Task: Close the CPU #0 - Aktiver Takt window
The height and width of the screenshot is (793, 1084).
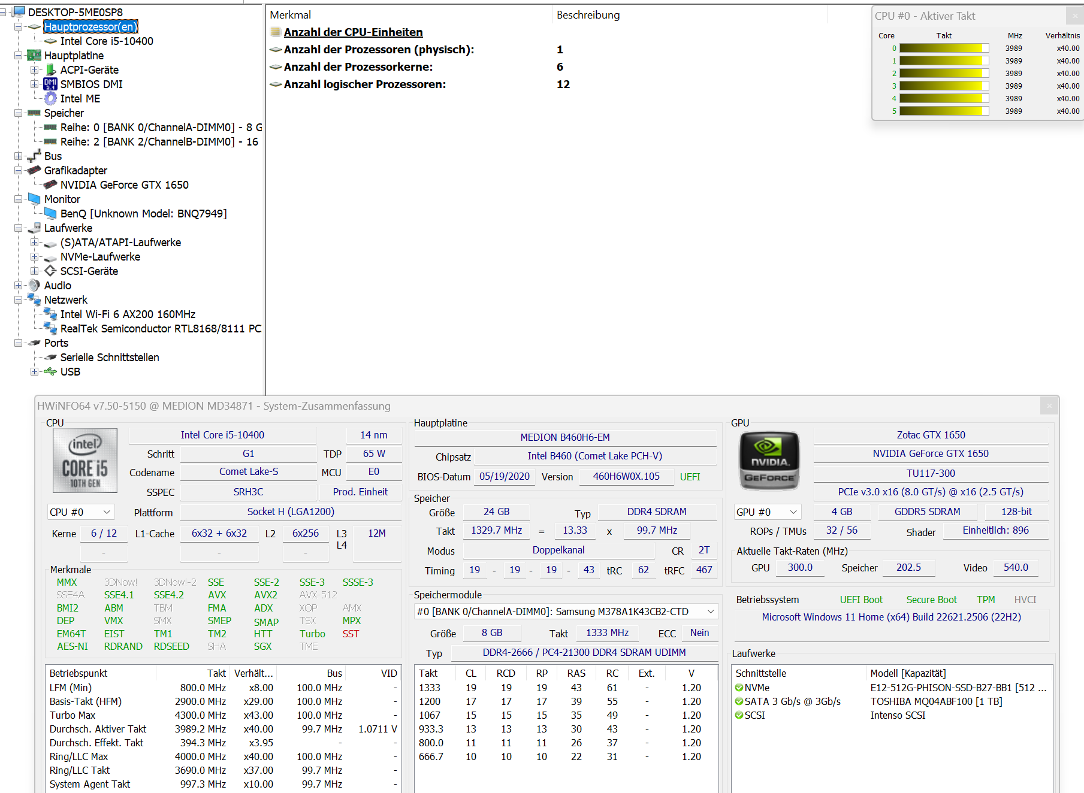Action: pyautogui.click(x=1074, y=16)
